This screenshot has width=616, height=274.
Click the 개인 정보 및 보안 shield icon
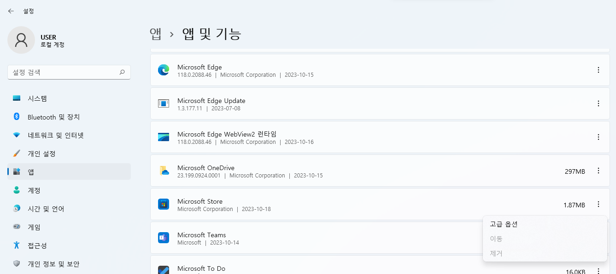point(17,264)
